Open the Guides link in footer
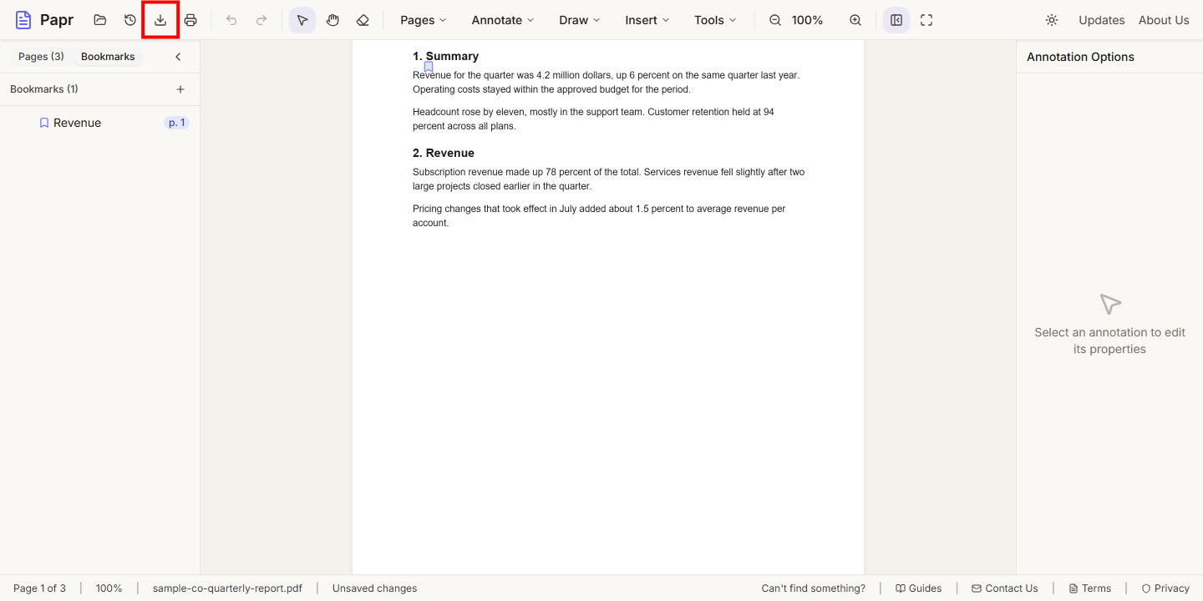This screenshot has height=601, width=1203. tap(918, 588)
